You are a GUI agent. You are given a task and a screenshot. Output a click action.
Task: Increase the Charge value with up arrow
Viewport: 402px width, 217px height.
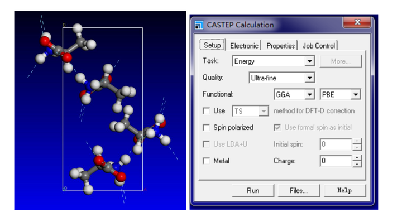point(357,158)
